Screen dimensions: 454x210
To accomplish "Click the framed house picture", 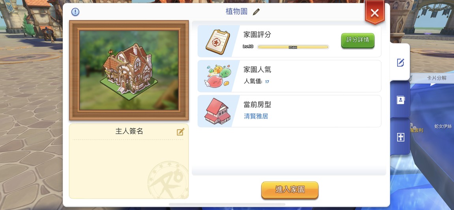I will 129,70.
